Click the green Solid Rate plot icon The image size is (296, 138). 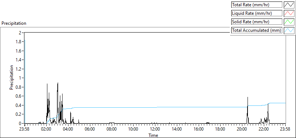coord(289,22)
